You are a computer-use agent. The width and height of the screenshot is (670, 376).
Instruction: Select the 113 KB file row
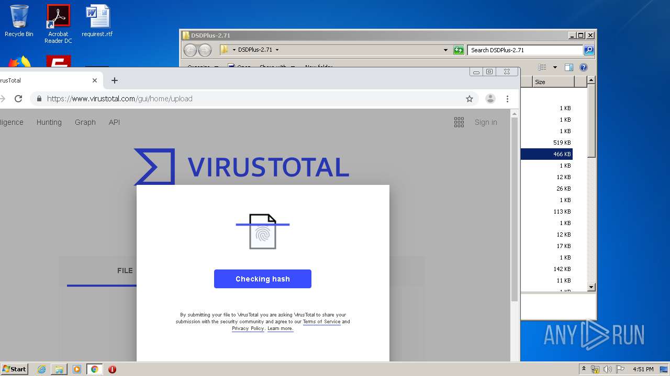point(546,211)
